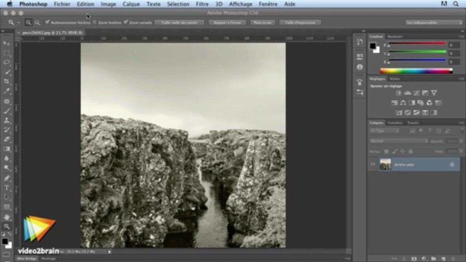Select the Lasso tool
466x262 pixels.
click(x=7, y=63)
